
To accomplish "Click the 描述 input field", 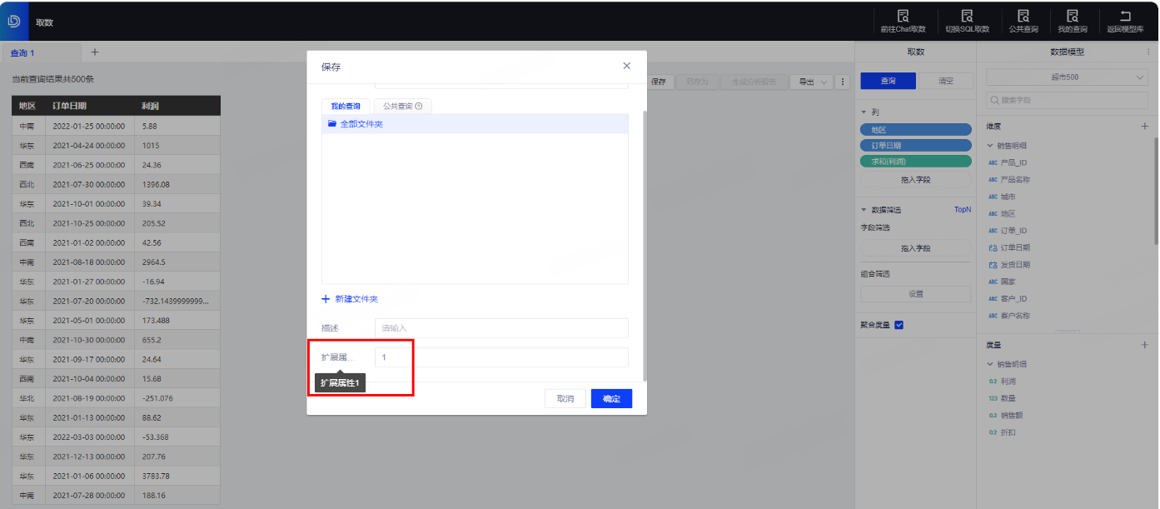I will pos(501,328).
